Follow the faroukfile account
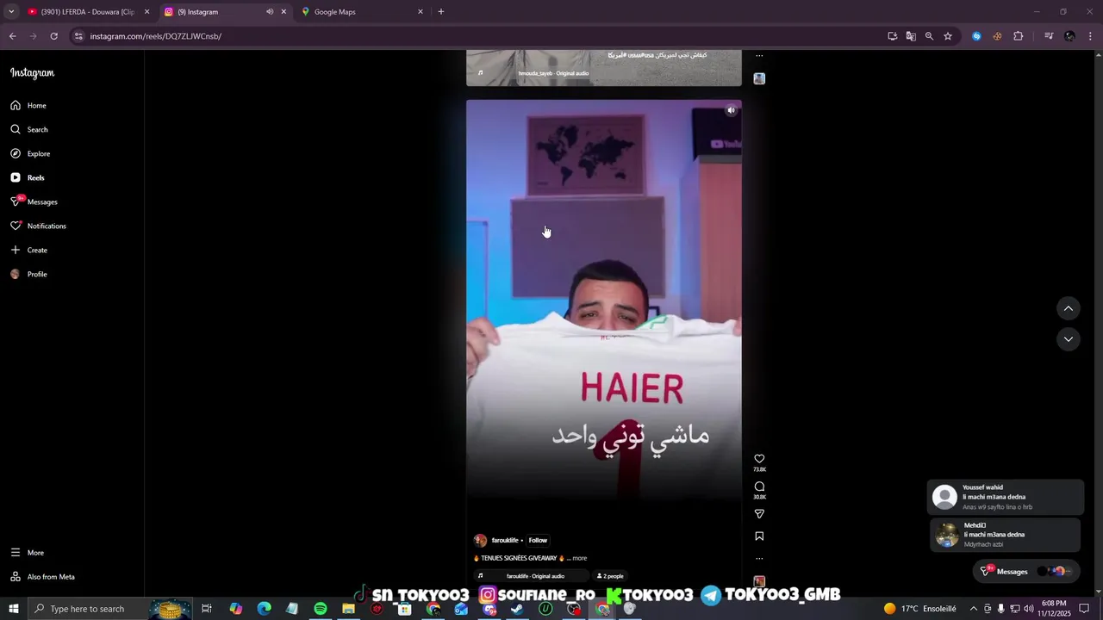Viewport: 1103px width, 620px height. [538, 540]
